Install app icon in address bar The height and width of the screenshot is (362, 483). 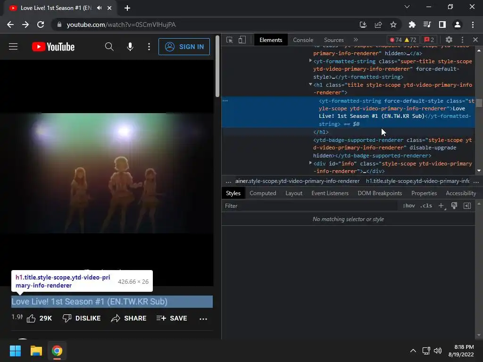[363, 25]
